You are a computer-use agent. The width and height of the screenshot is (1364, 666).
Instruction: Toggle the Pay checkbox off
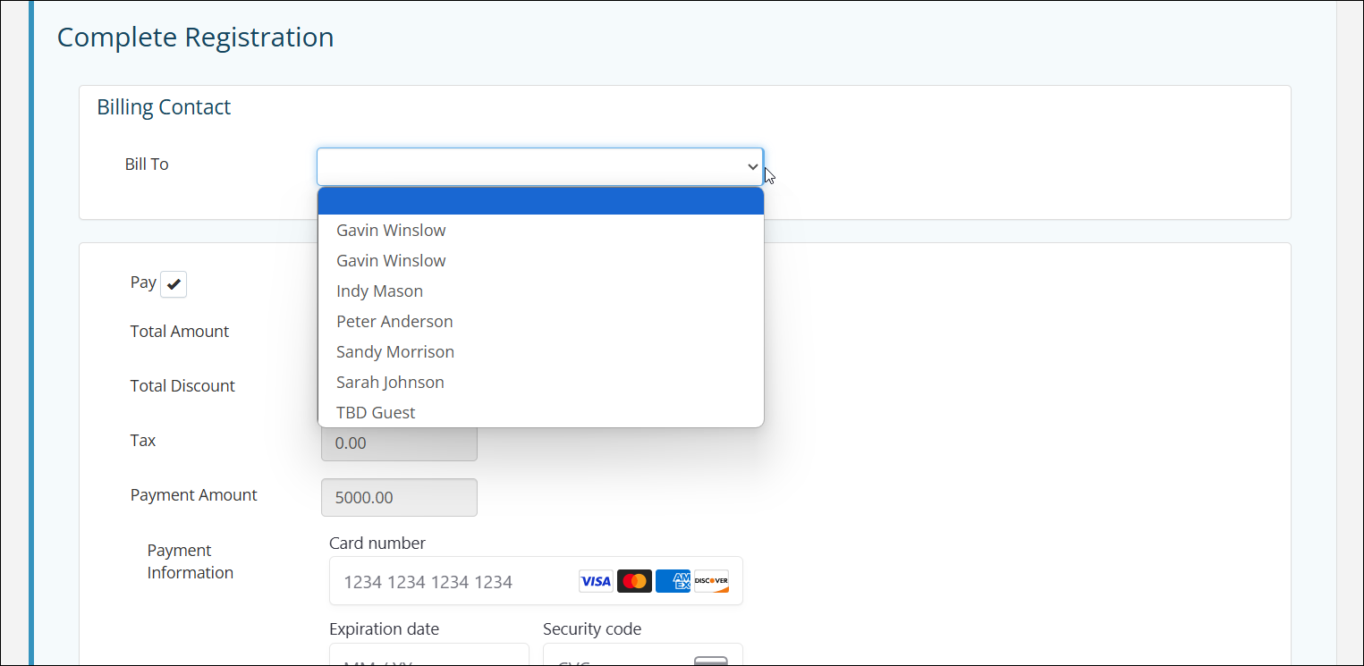coord(173,283)
